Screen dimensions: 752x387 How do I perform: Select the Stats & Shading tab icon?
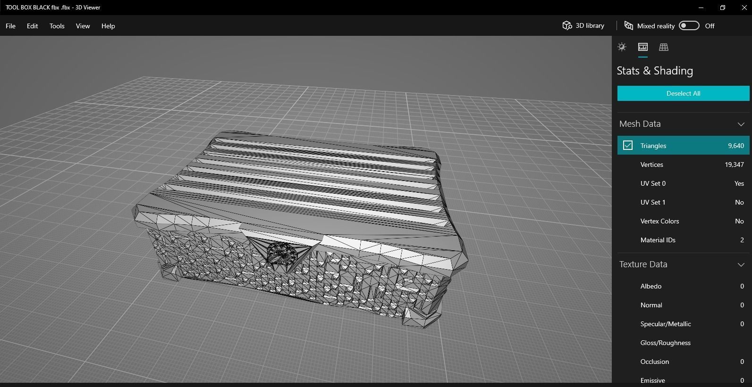coord(642,47)
